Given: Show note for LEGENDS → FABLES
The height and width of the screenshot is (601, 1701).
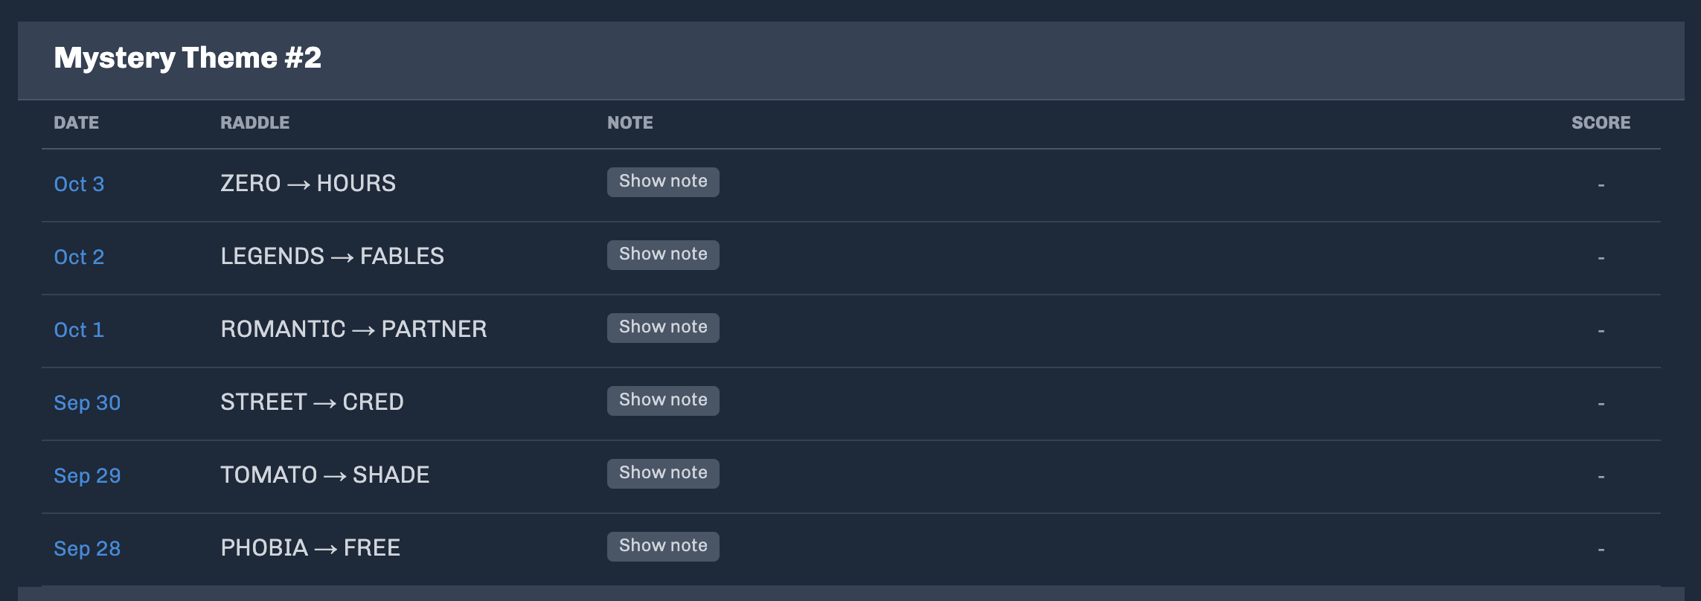Looking at the screenshot, I should 663,255.
